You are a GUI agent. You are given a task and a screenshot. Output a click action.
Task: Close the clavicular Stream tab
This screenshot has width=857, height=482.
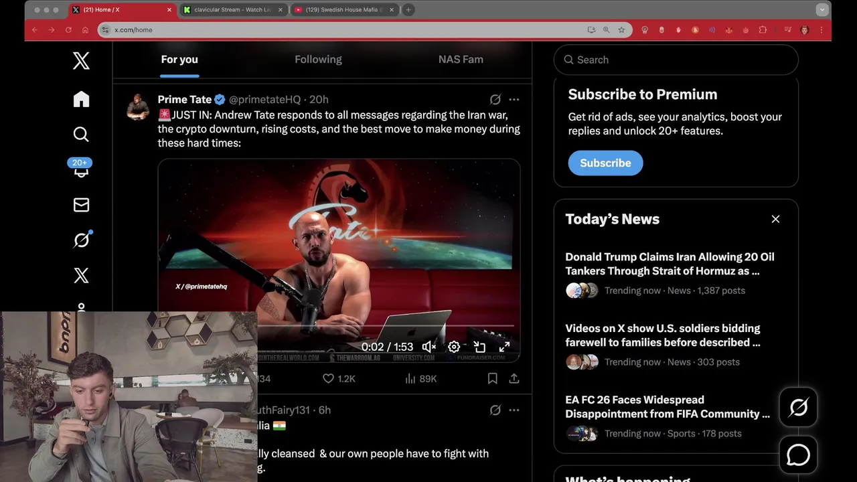coord(281,9)
